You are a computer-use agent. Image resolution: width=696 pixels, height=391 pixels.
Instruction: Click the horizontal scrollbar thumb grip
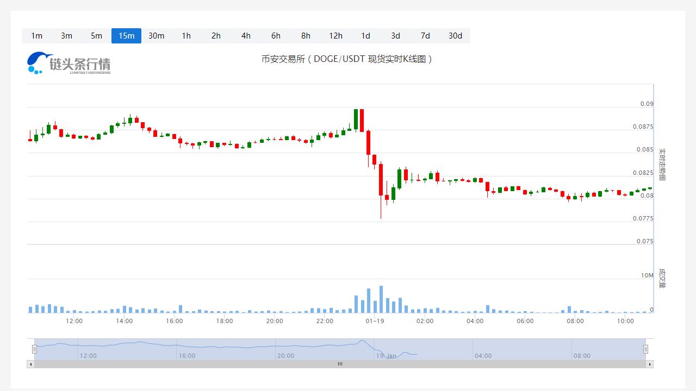tap(340, 364)
